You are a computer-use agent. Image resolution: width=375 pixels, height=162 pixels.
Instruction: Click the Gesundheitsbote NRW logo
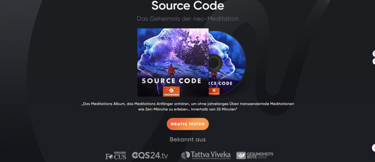tap(255, 155)
